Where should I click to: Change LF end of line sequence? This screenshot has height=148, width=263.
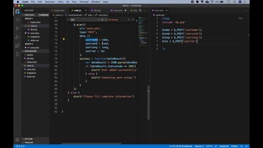[x=215, y=146]
